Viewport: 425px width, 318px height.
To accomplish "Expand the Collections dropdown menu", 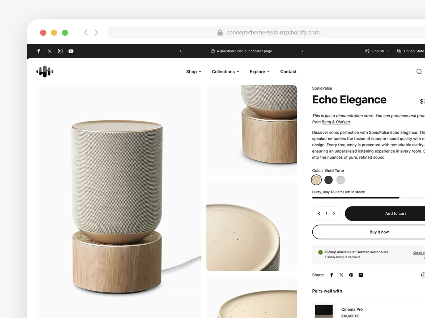I will [226, 72].
